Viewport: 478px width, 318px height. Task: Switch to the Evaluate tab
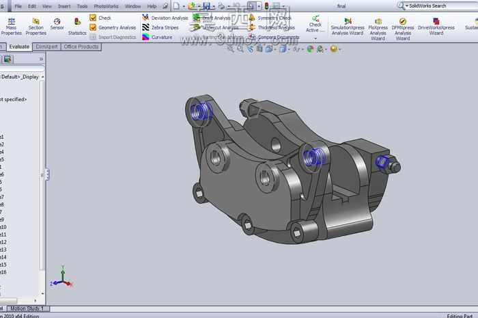click(19, 47)
